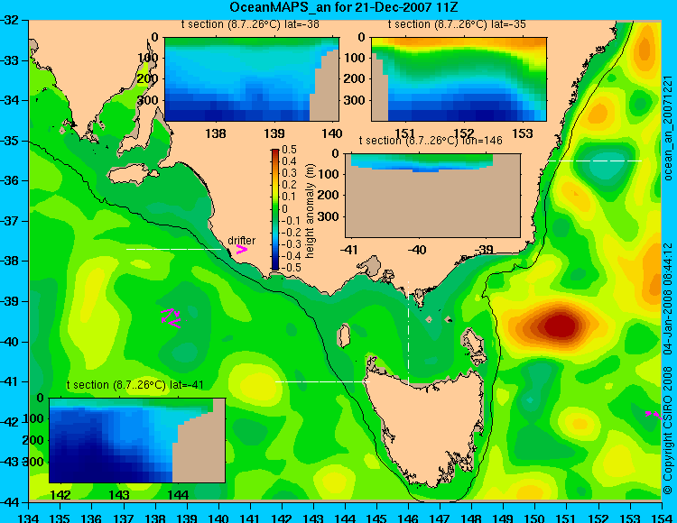
Task: Click the 146 longitude label on bottom axis
Action: click(408, 518)
